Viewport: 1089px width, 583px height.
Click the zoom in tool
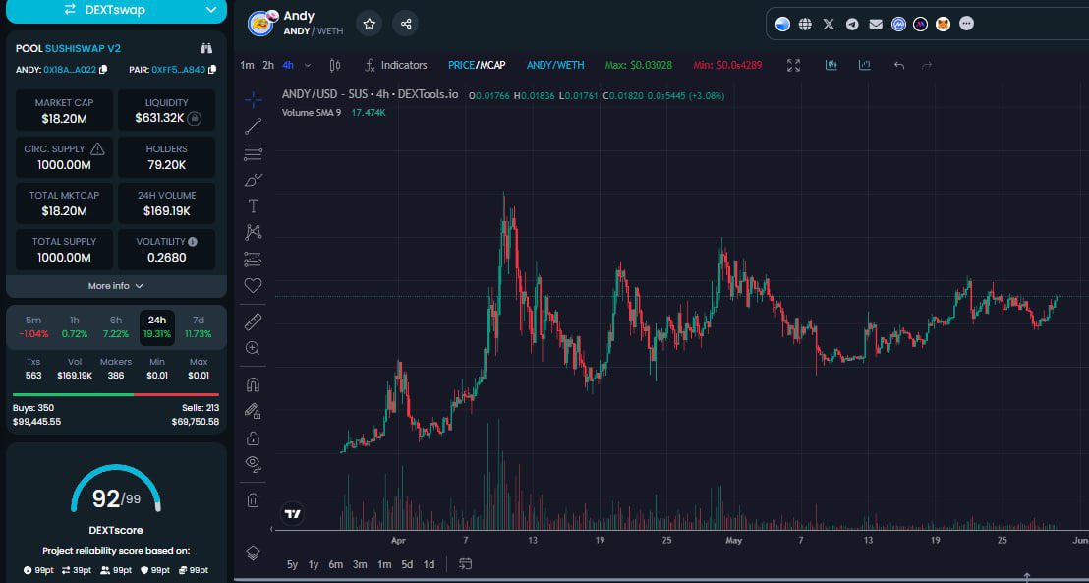point(254,348)
